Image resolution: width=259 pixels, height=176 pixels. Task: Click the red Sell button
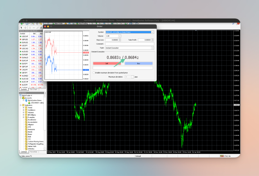click(x=107, y=63)
